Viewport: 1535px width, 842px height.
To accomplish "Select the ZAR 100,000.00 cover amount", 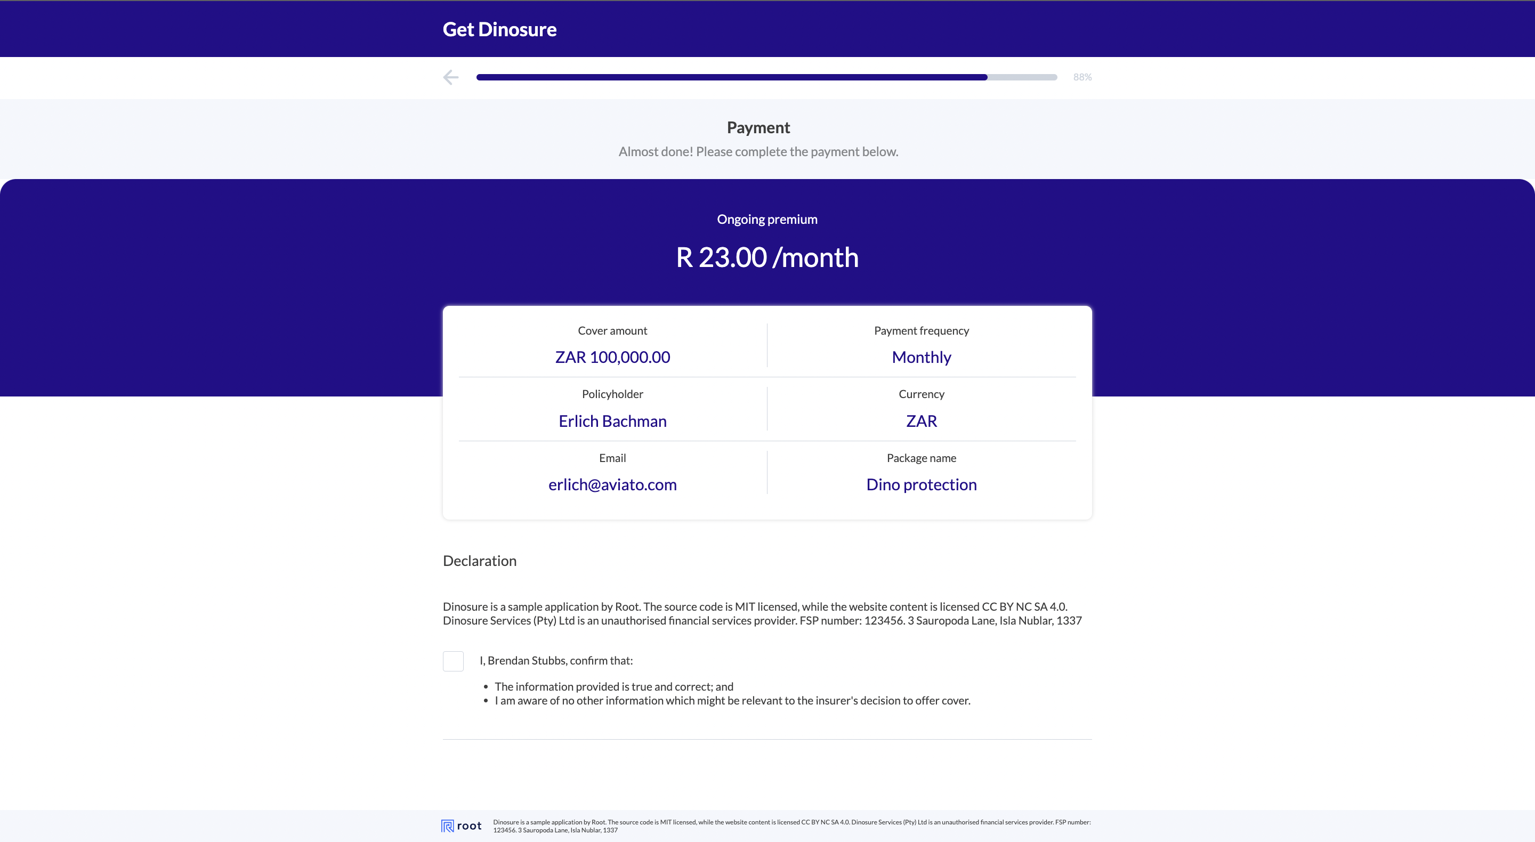I will (612, 357).
